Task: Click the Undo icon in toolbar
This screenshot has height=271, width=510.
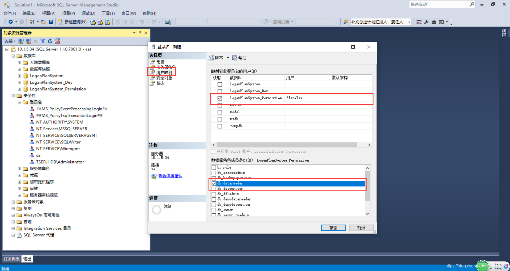Action: (x=142, y=22)
